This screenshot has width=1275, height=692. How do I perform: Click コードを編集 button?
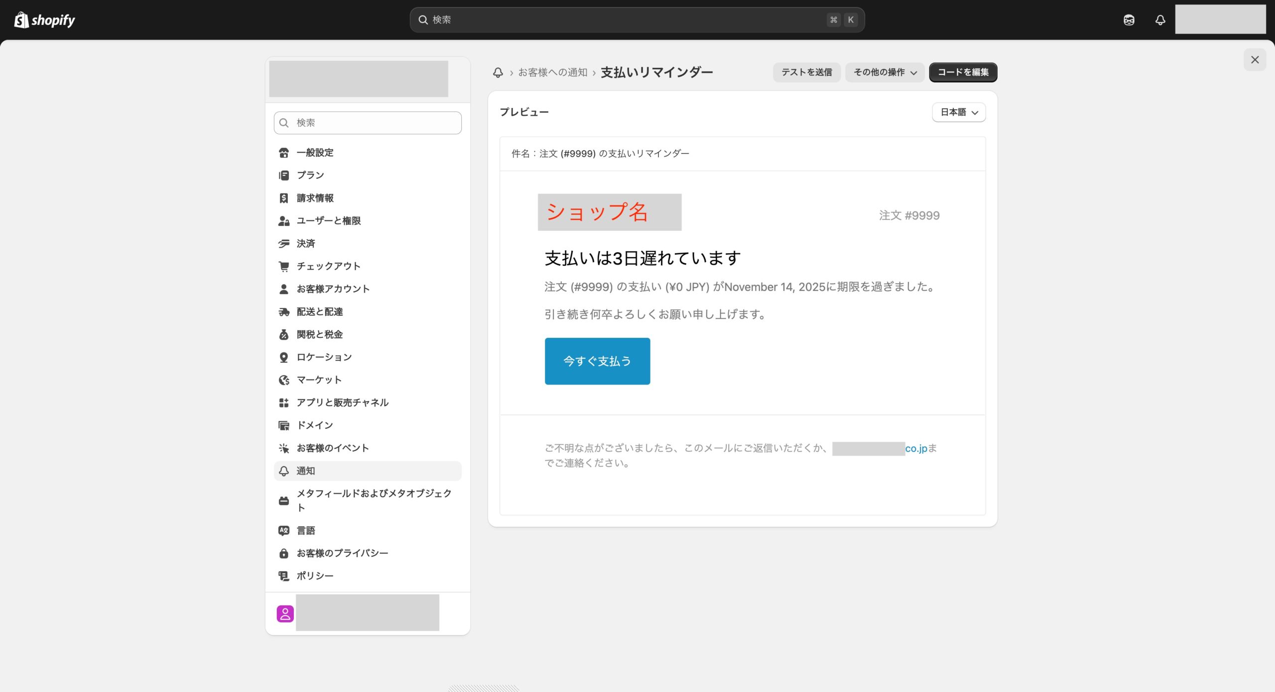[963, 73]
